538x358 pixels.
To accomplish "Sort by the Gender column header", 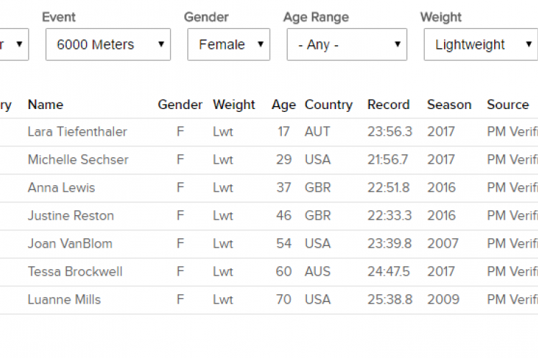I will click(x=180, y=105).
